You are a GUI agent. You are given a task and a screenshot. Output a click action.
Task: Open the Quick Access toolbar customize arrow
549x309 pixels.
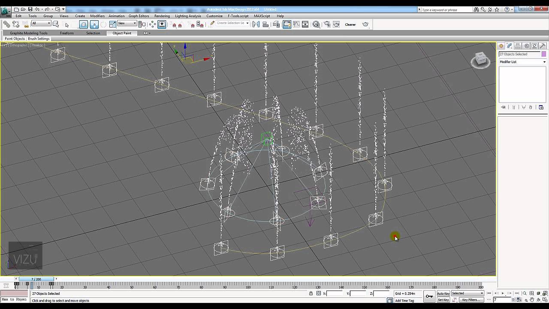[x=63, y=9]
